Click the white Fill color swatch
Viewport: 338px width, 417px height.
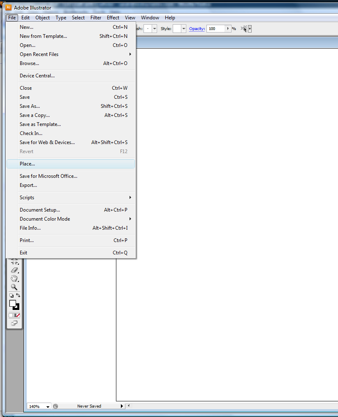click(x=12, y=303)
